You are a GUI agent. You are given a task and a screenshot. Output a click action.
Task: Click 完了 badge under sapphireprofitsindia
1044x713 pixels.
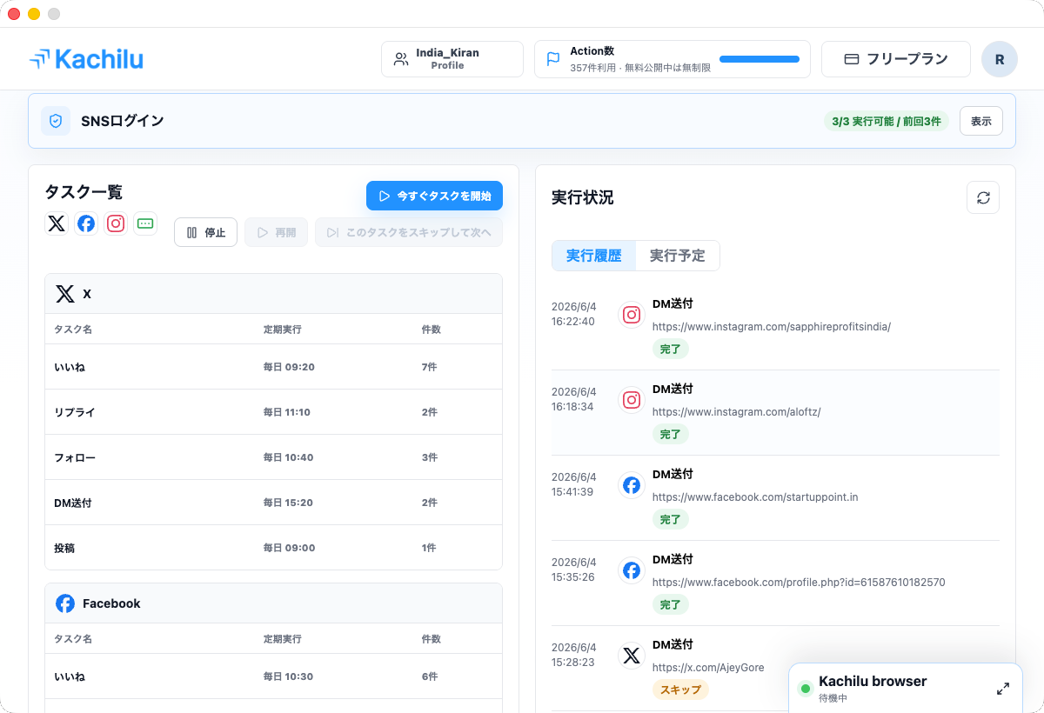(x=670, y=349)
